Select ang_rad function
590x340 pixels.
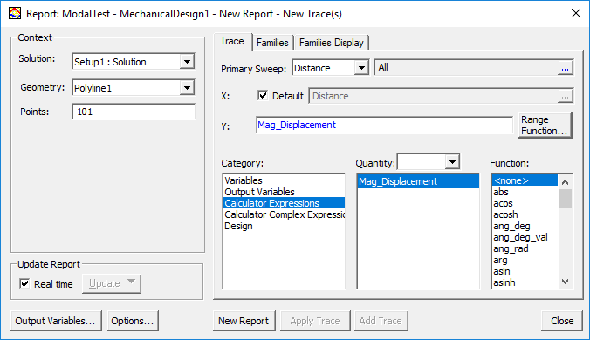[x=525, y=248]
